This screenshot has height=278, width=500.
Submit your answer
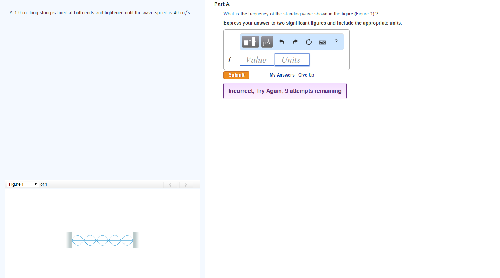coord(236,75)
